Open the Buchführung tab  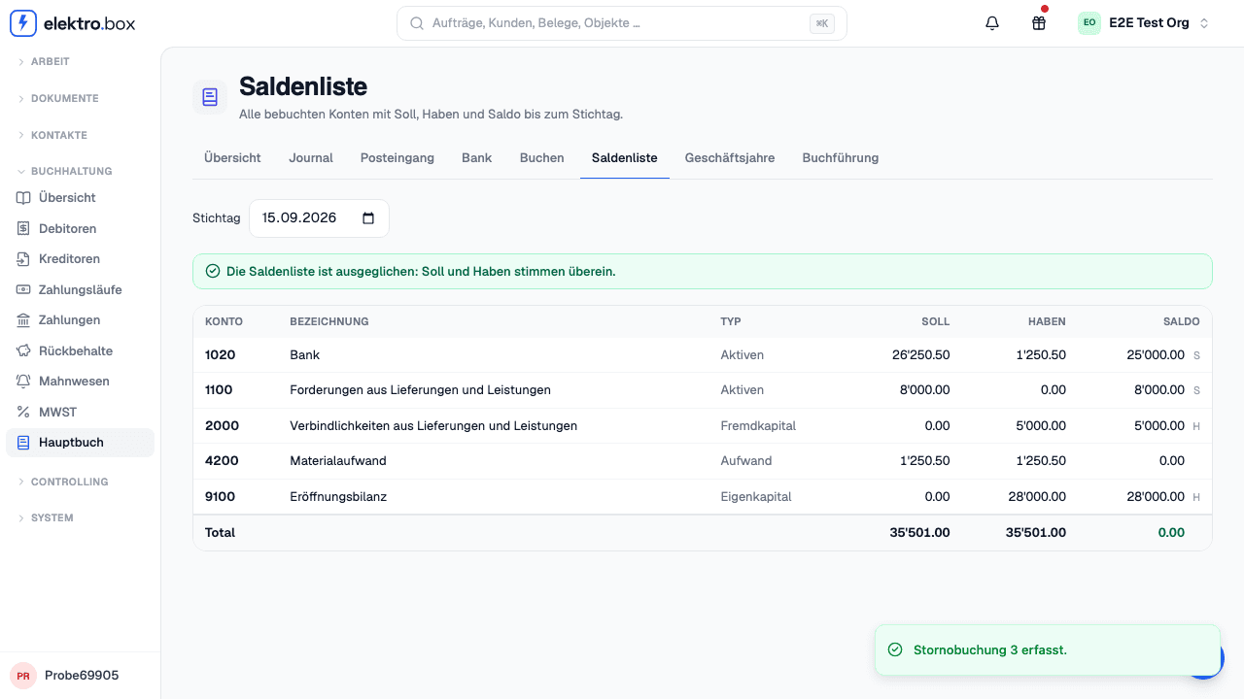[x=841, y=157]
